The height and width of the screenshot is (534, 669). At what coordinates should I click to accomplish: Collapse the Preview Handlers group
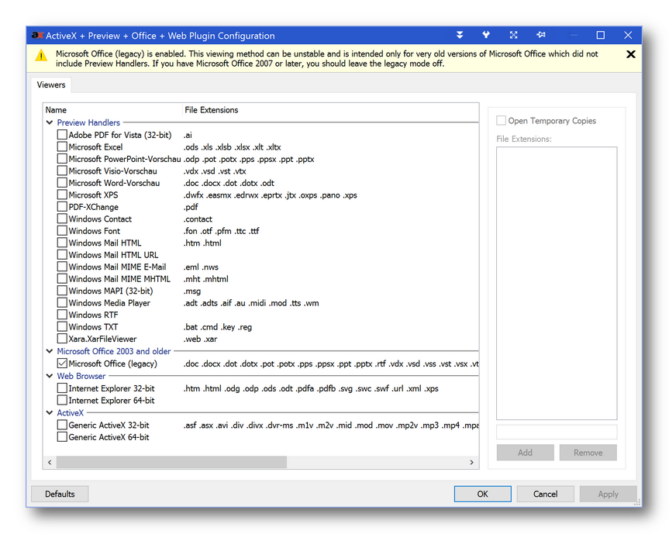pos(49,122)
